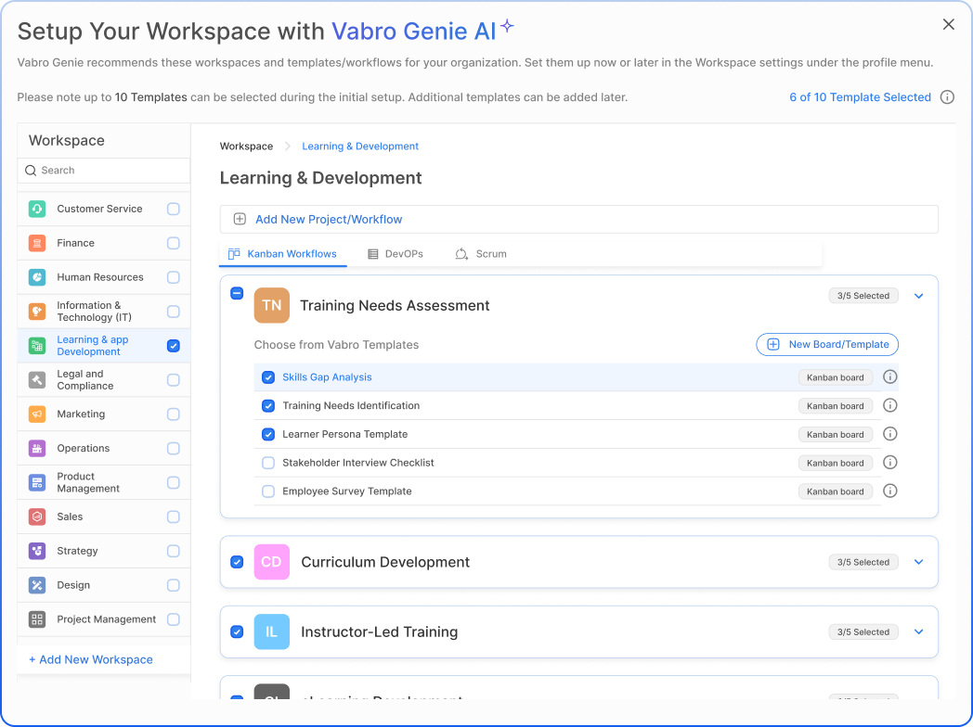973x727 pixels.
Task: Click the Marketing megaphone icon
Action: tap(37, 414)
